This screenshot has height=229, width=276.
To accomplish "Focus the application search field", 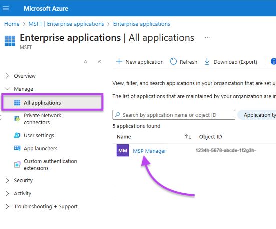I will [174, 115].
